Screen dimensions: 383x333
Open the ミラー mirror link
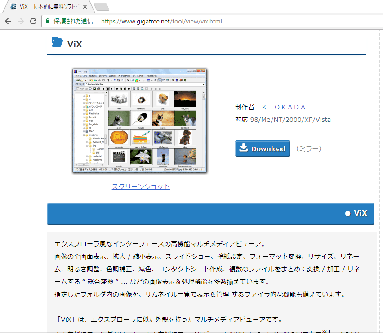(309, 148)
